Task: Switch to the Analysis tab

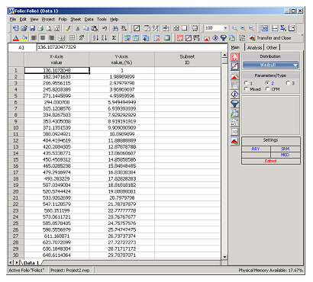Action: tap(254, 47)
